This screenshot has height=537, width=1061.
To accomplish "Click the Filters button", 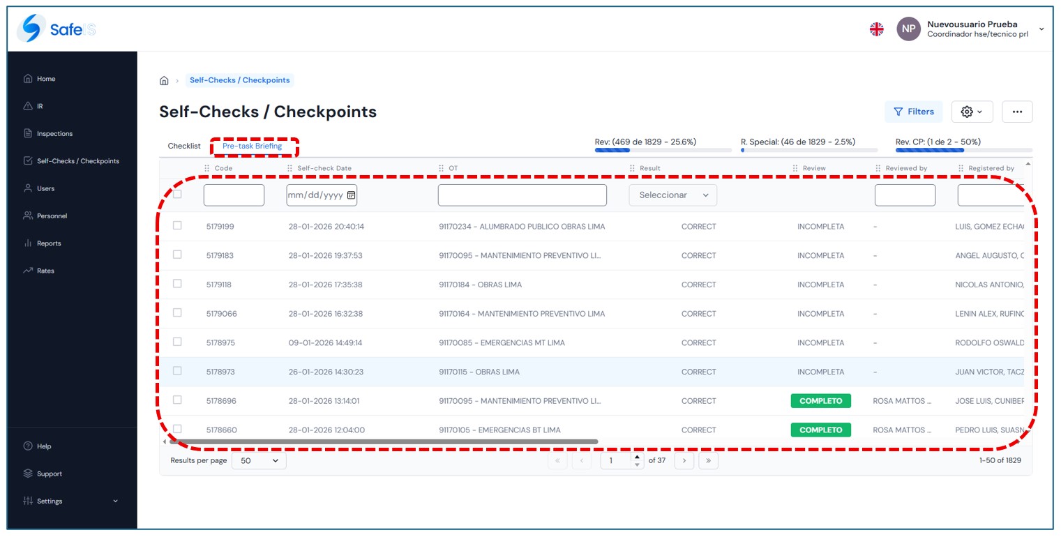I will click(x=913, y=112).
